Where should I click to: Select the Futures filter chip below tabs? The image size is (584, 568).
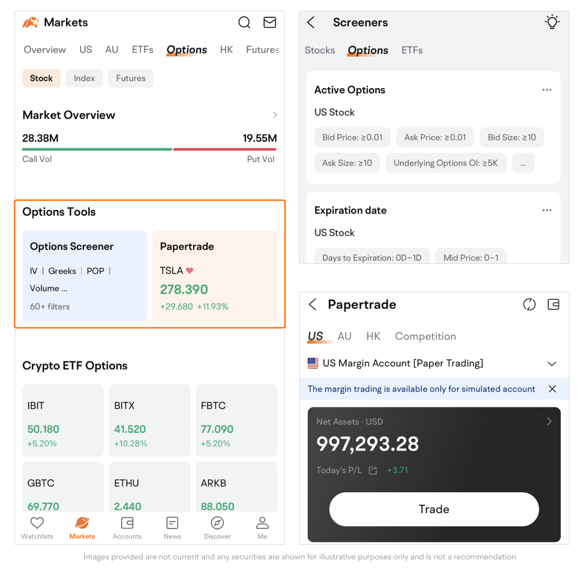(x=131, y=78)
